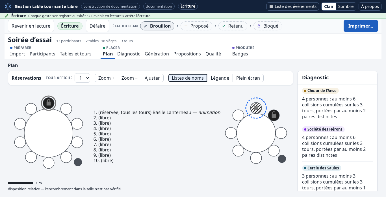Click the dark gray dot near the right table
The width and height of the screenshot is (386, 197).
pos(282,159)
